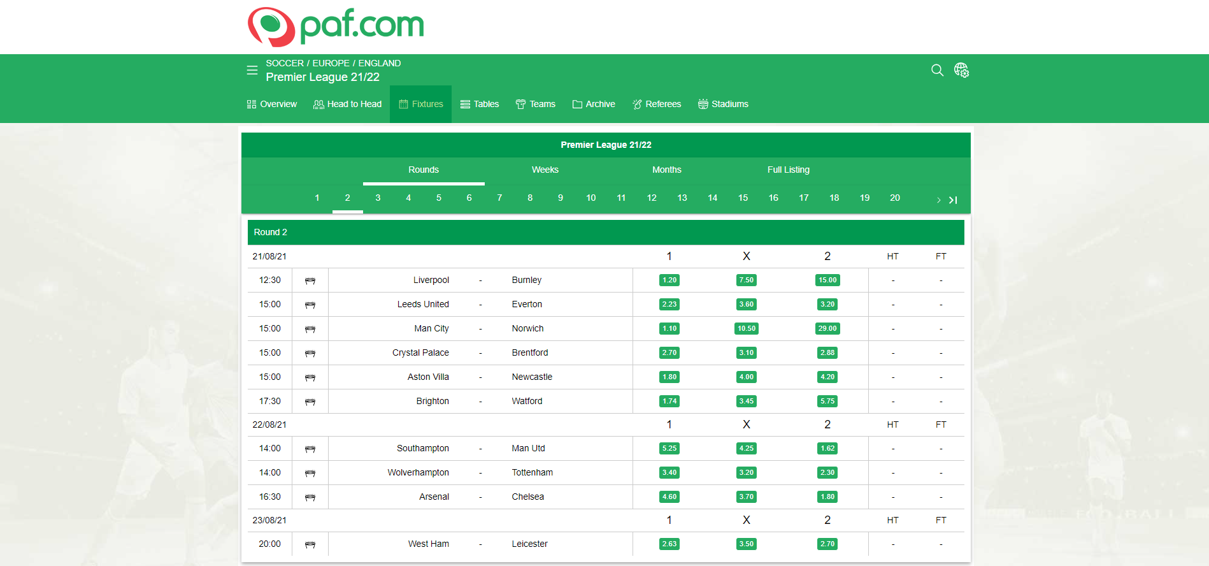Open stadium icon for West Ham match
This screenshot has width=1209, height=566.
click(310, 544)
